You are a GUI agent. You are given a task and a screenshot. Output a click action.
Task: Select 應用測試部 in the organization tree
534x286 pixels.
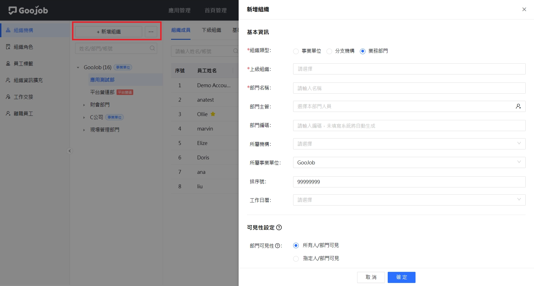point(102,80)
